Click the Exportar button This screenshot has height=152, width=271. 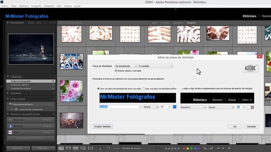coord(43,148)
